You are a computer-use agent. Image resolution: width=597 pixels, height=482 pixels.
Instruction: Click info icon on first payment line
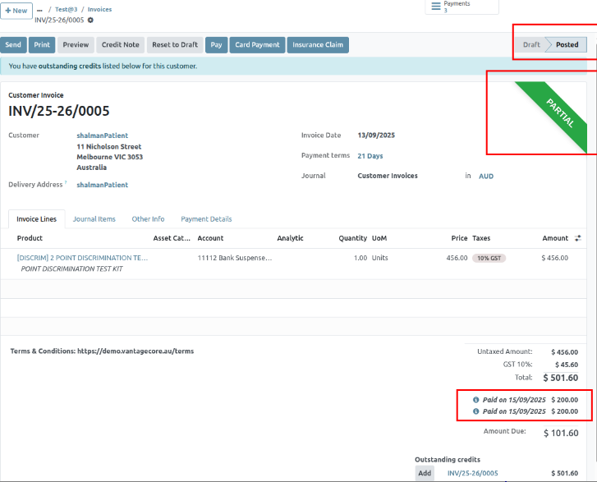tap(476, 399)
